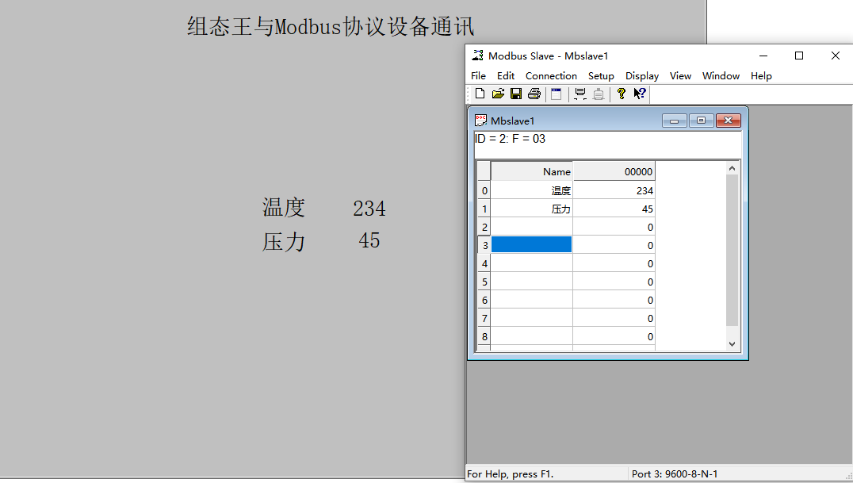Screen dimensions: 853x483
Task: Click the row header number 5
Action: coord(484,282)
